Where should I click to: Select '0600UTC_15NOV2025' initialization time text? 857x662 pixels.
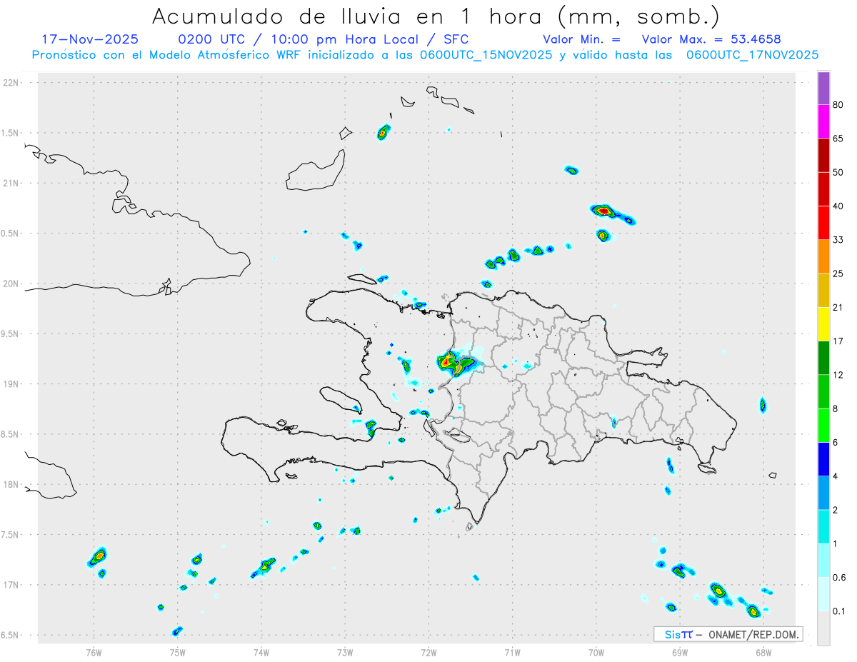pos(486,55)
